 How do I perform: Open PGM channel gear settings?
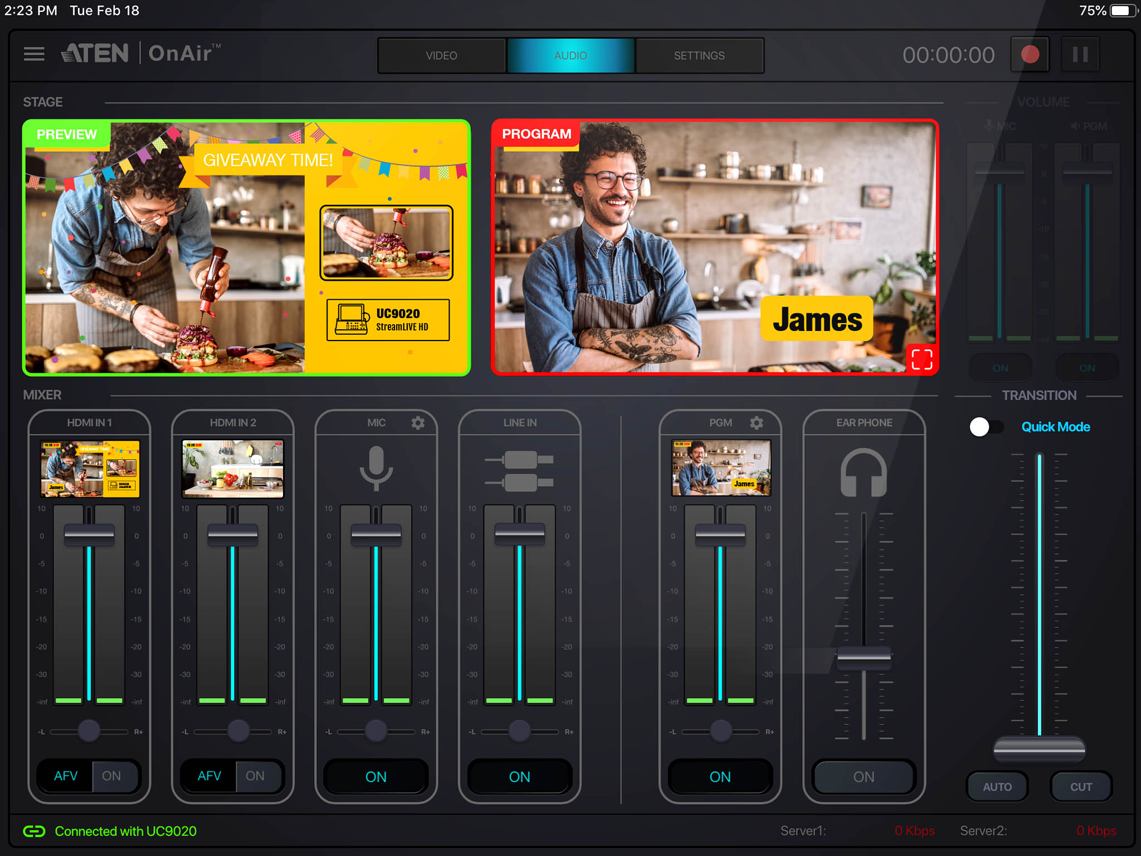756,423
